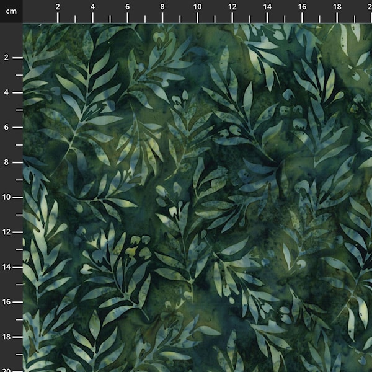Click the 18 mark on the left ruler

[7, 337]
